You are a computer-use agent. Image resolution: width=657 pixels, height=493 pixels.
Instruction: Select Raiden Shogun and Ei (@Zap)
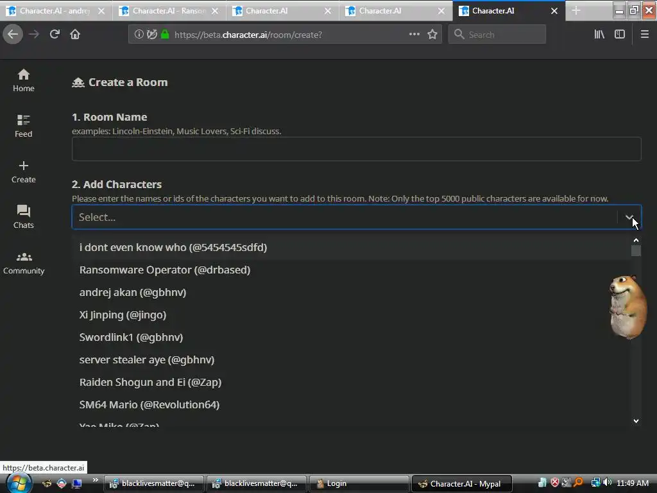click(351, 383)
